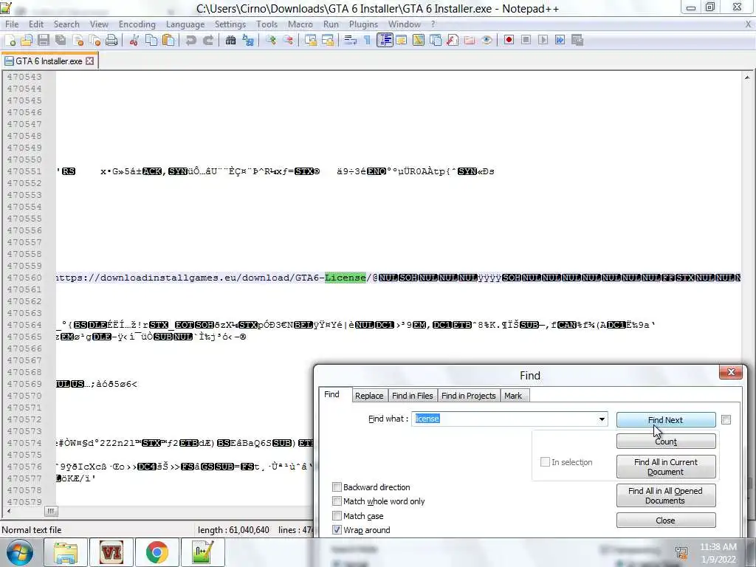Click the Replace toolbar icon
The image size is (756, 567).
248,41
